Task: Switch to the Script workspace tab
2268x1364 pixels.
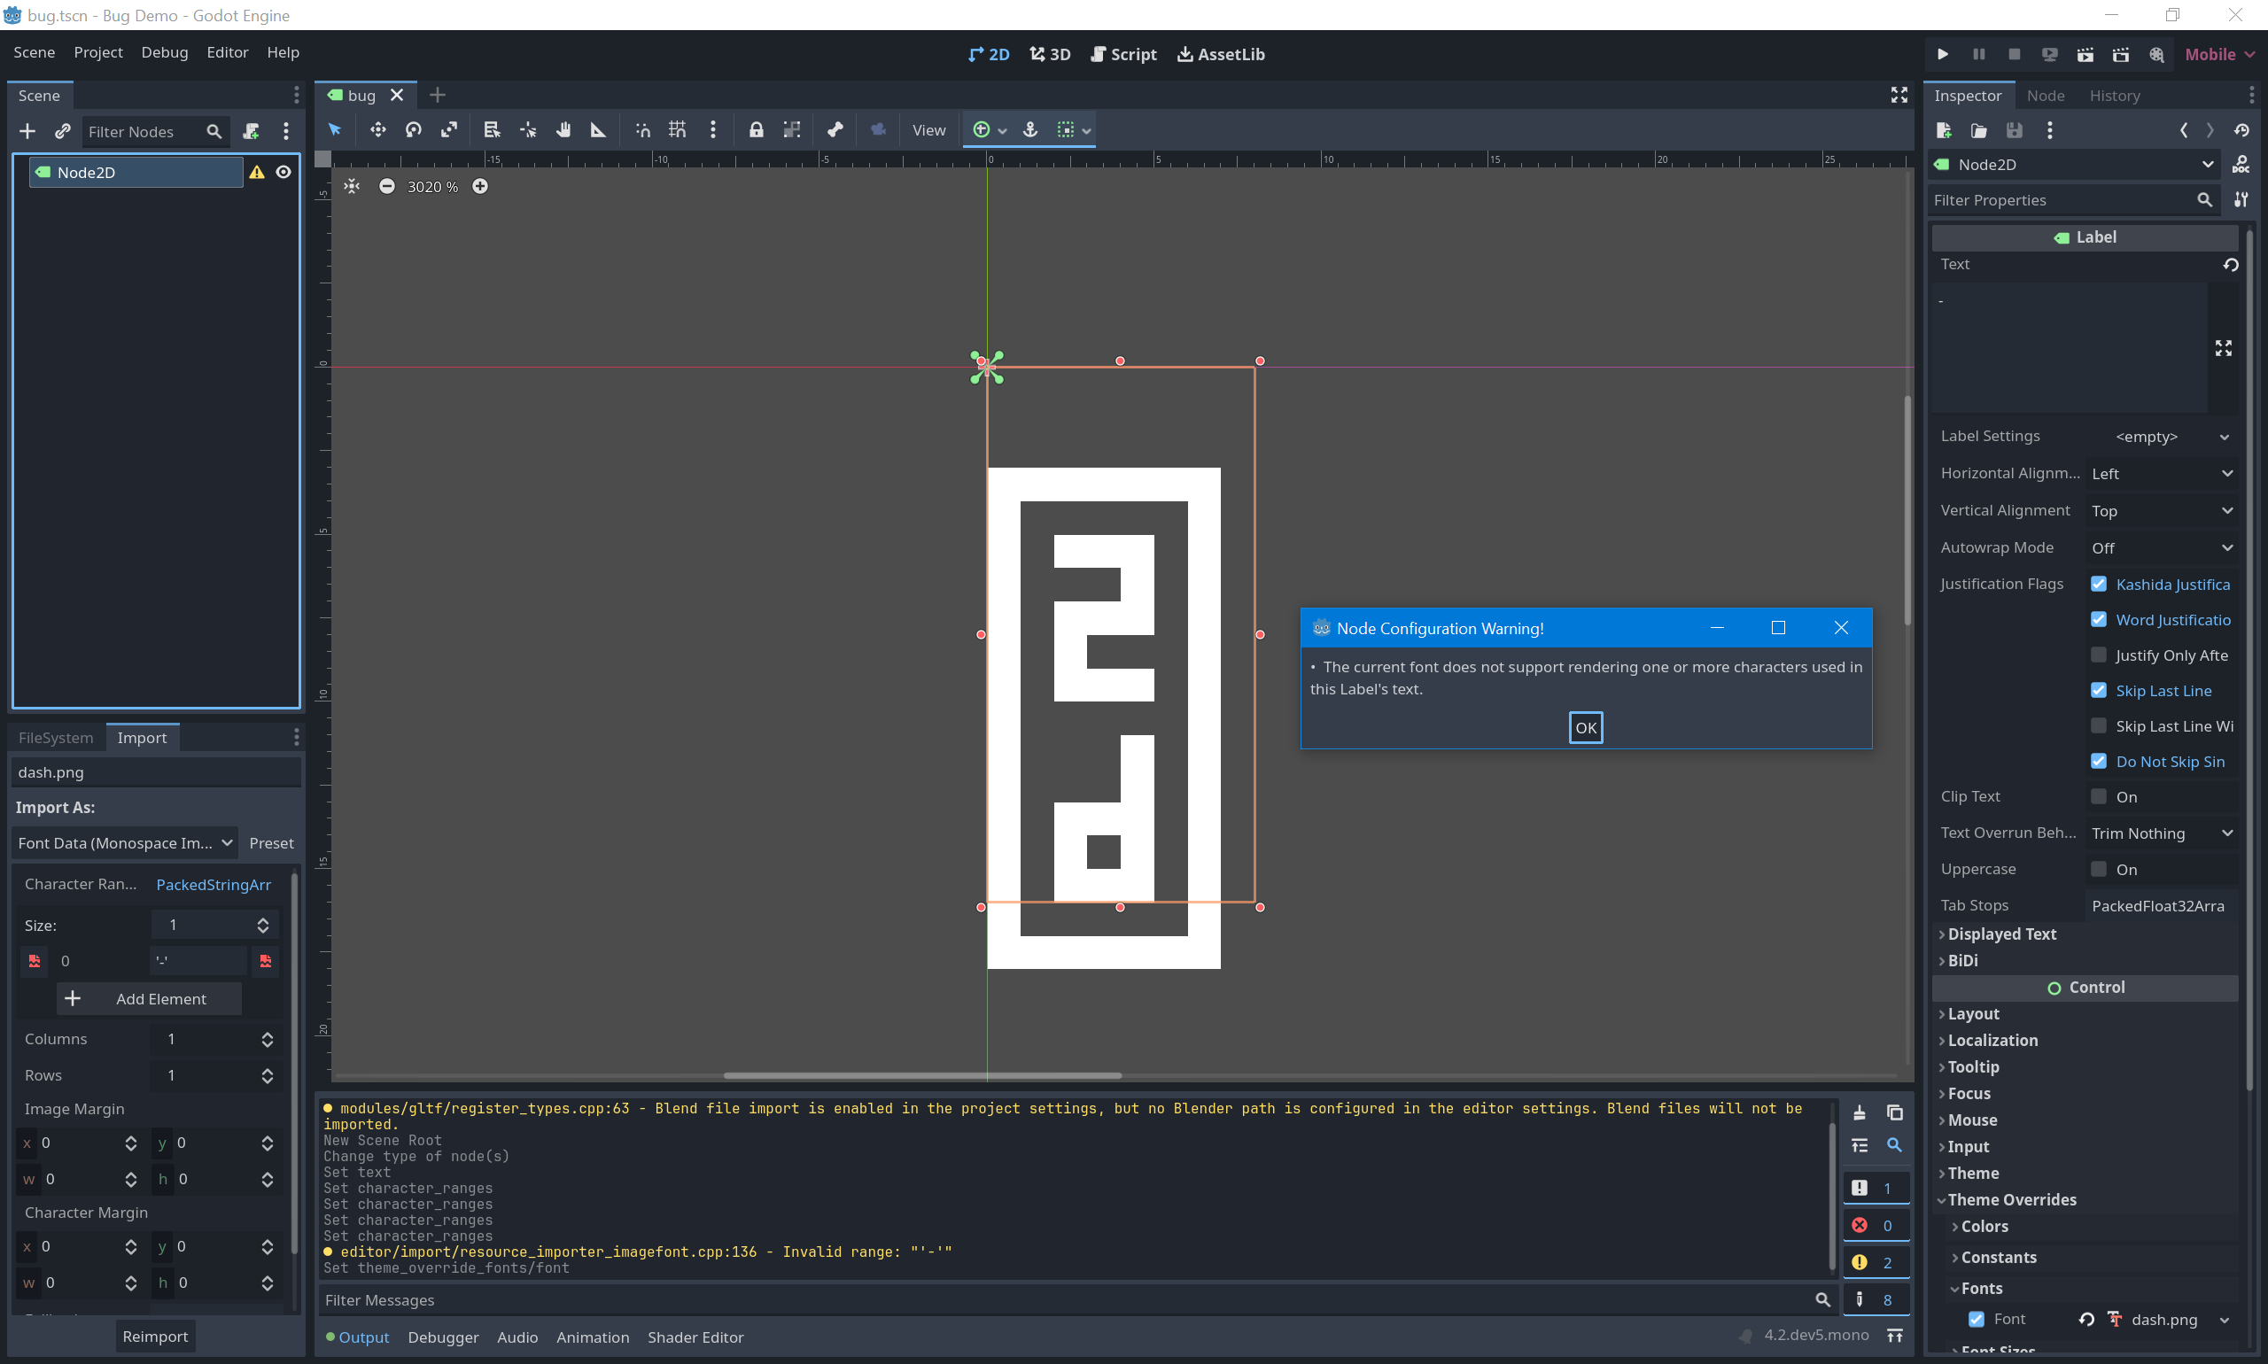Action: 1123,54
